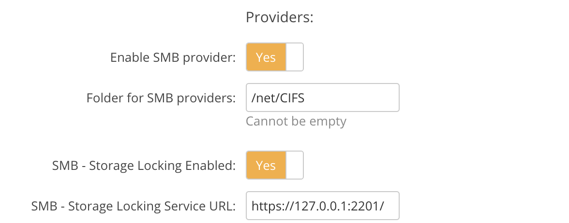Image resolution: width=569 pixels, height=223 pixels.
Task: Click the "Folder for SMB providers:" label
Action: 161,98
